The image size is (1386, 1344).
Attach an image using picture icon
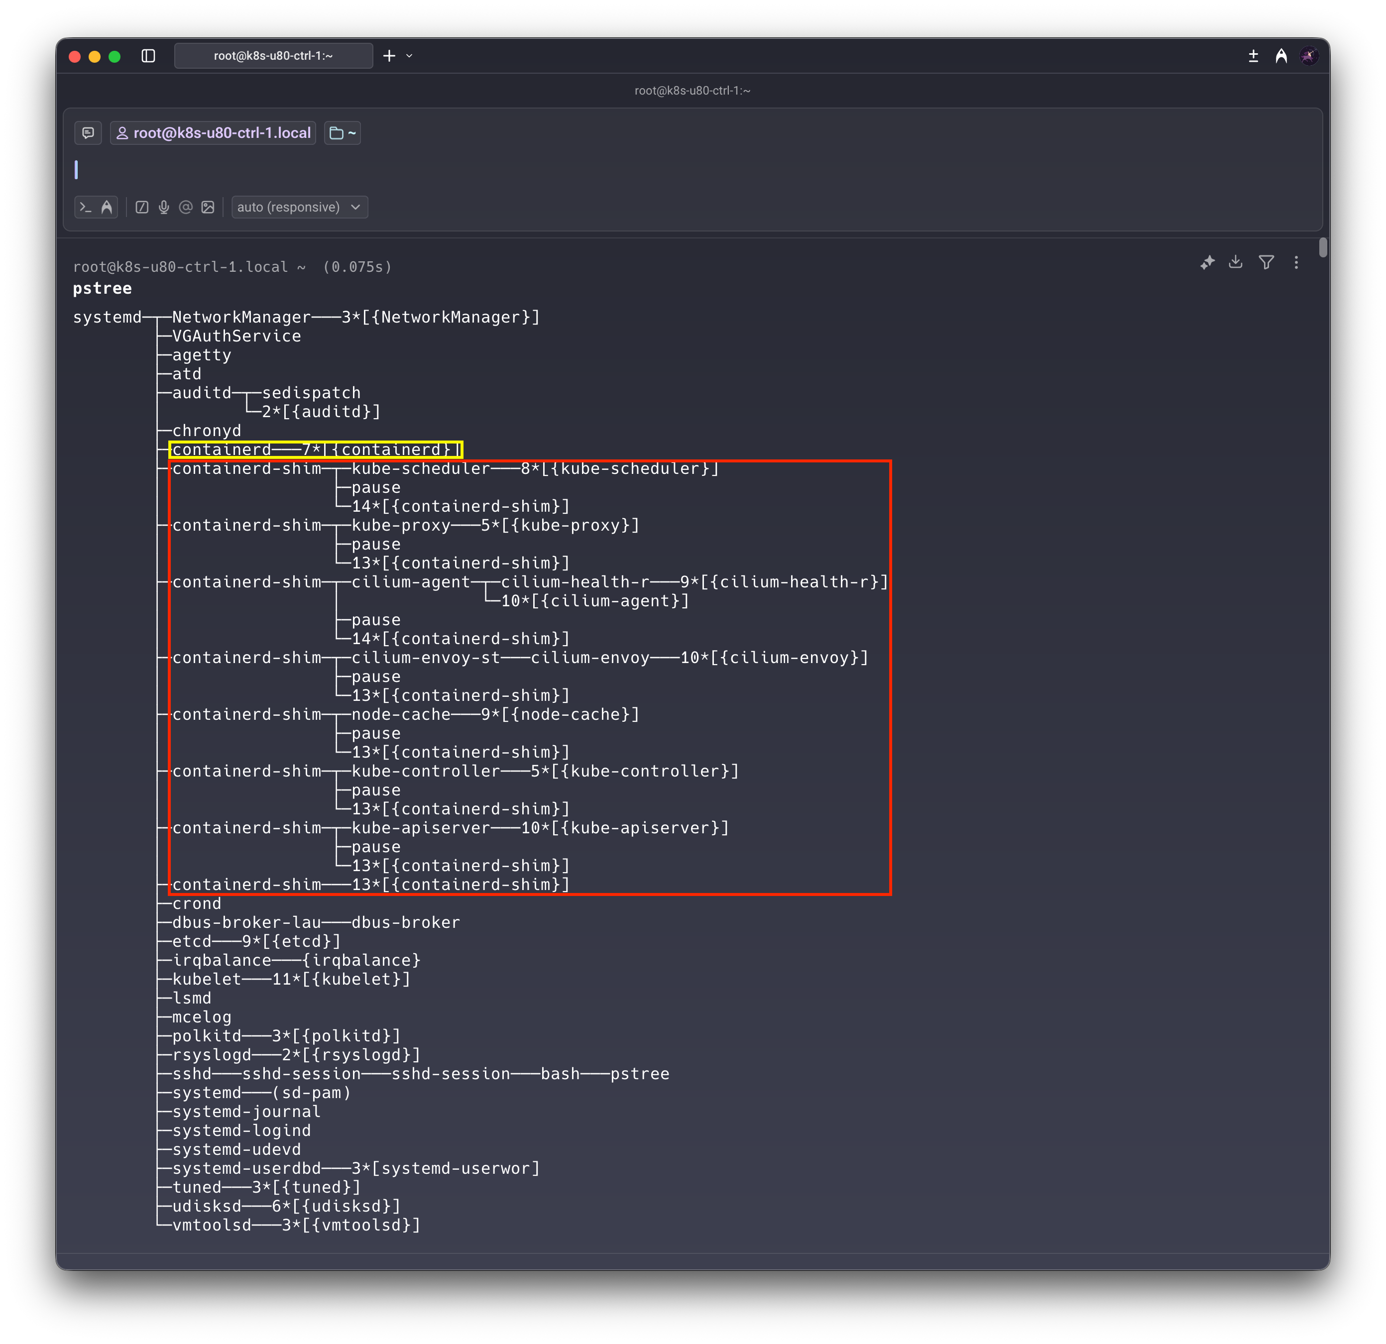pos(208,207)
